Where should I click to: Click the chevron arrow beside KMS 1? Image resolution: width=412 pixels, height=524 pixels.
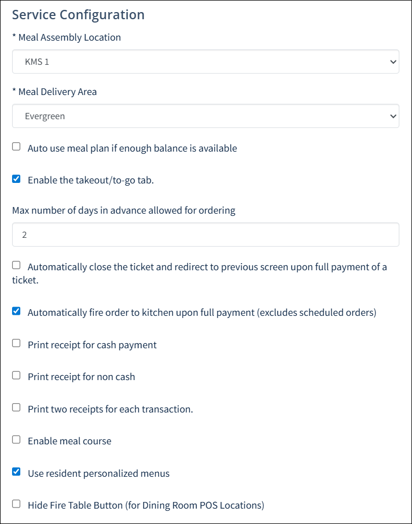coord(393,62)
